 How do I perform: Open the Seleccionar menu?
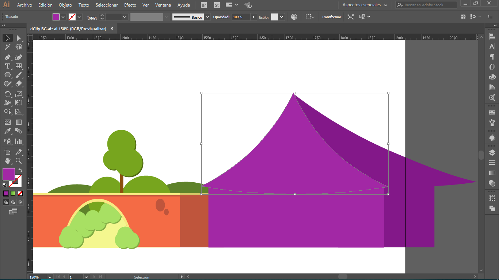107,5
